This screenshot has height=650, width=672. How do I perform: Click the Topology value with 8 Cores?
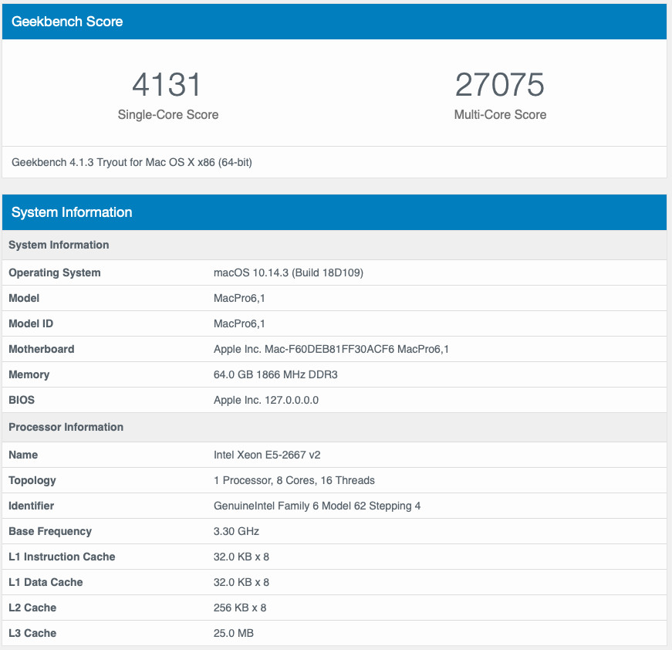(x=294, y=480)
